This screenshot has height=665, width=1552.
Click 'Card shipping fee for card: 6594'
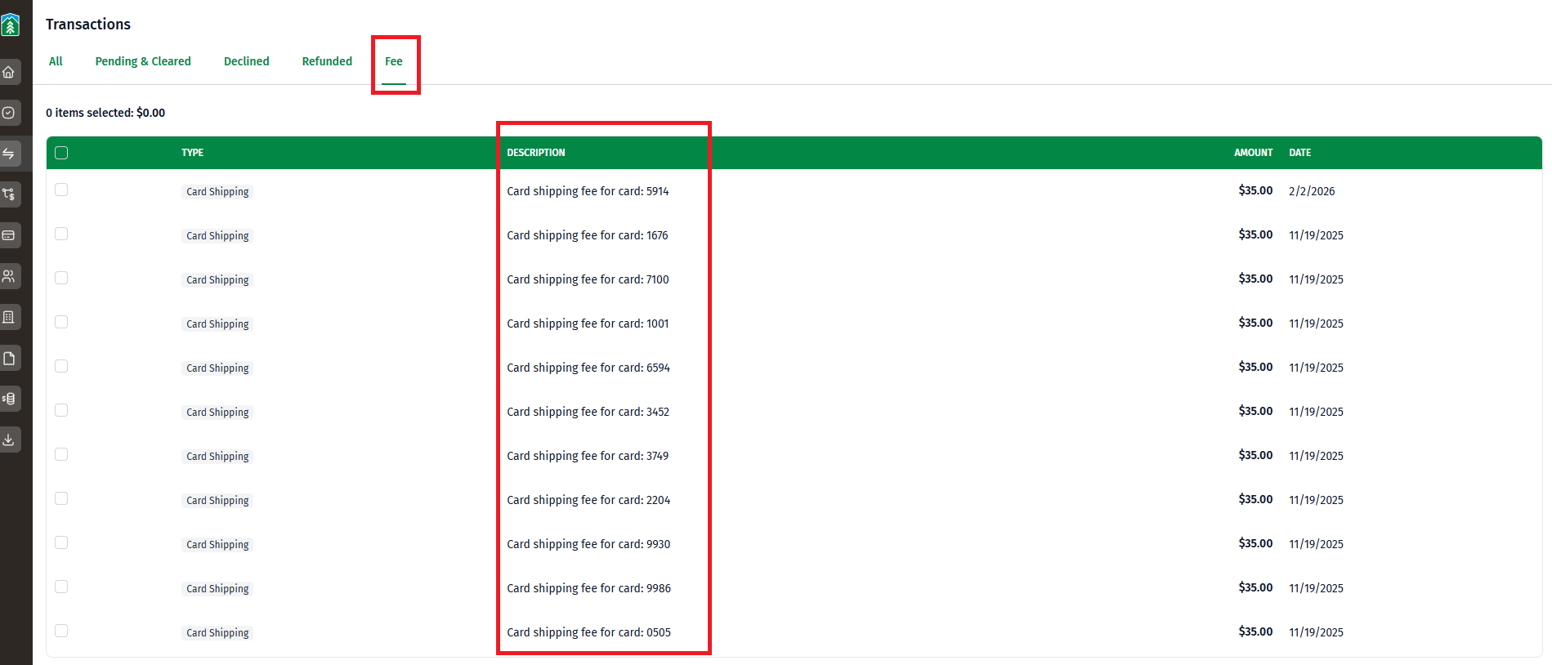pyautogui.click(x=588, y=368)
